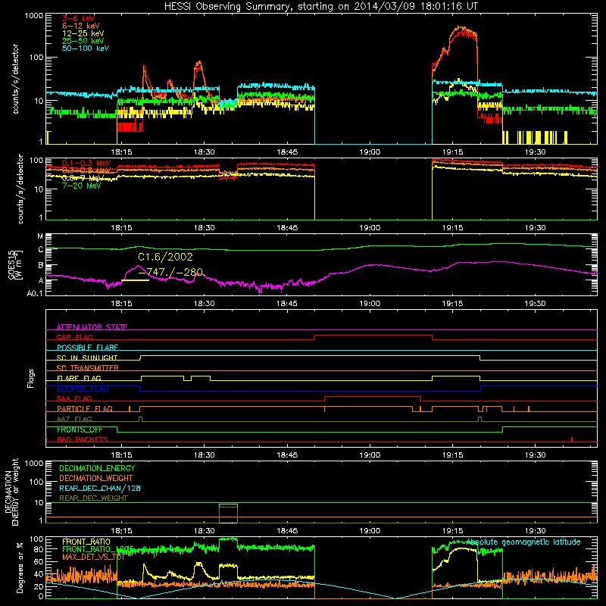
Task: Click the AAZ_FLAG label
Action: tap(74, 419)
